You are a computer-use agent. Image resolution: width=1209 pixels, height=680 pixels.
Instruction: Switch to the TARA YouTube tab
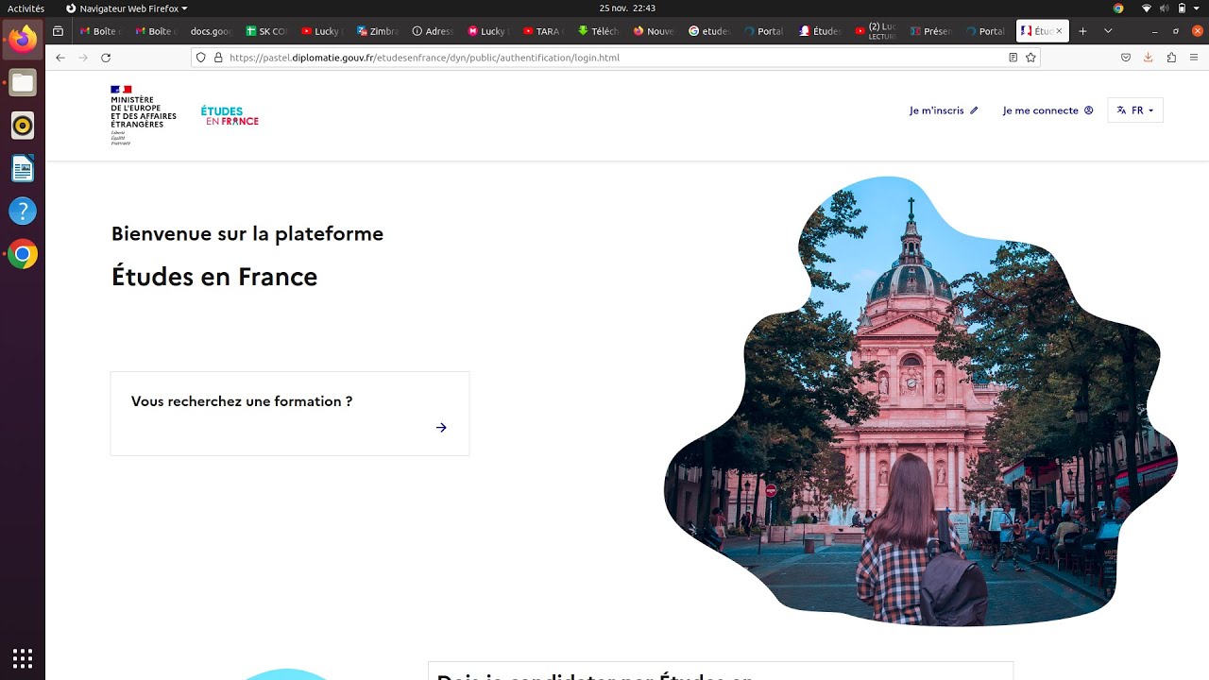tap(542, 31)
